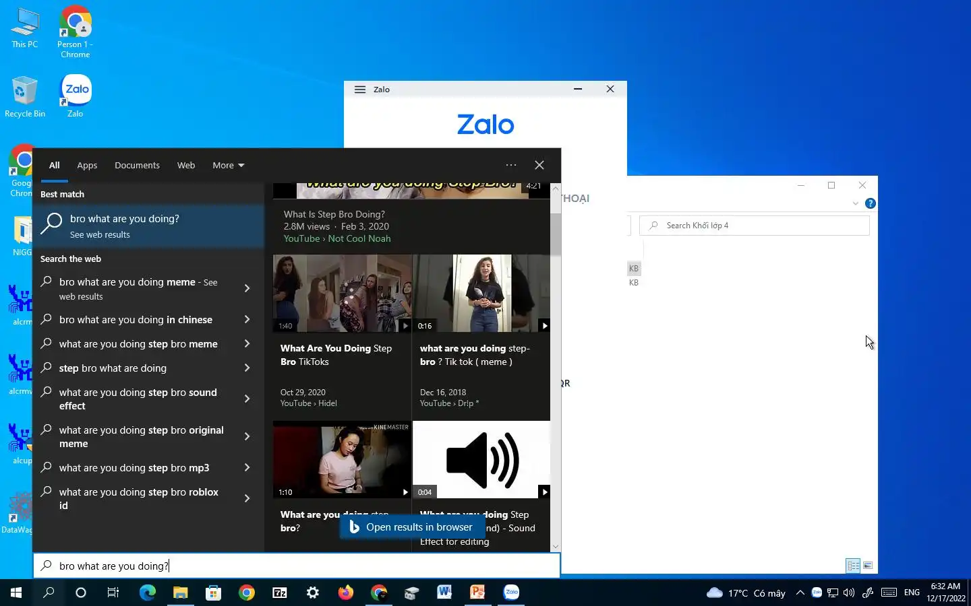The width and height of the screenshot is (971, 606).
Task: Play the 0:16 'Tik tok ( meme )' thumbnail
Action: tap(481, 293)
